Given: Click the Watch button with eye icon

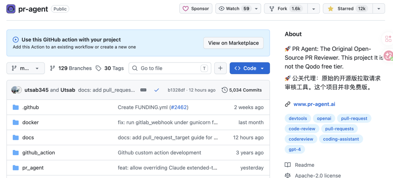Looking at the screenshot, I should 234,8.
